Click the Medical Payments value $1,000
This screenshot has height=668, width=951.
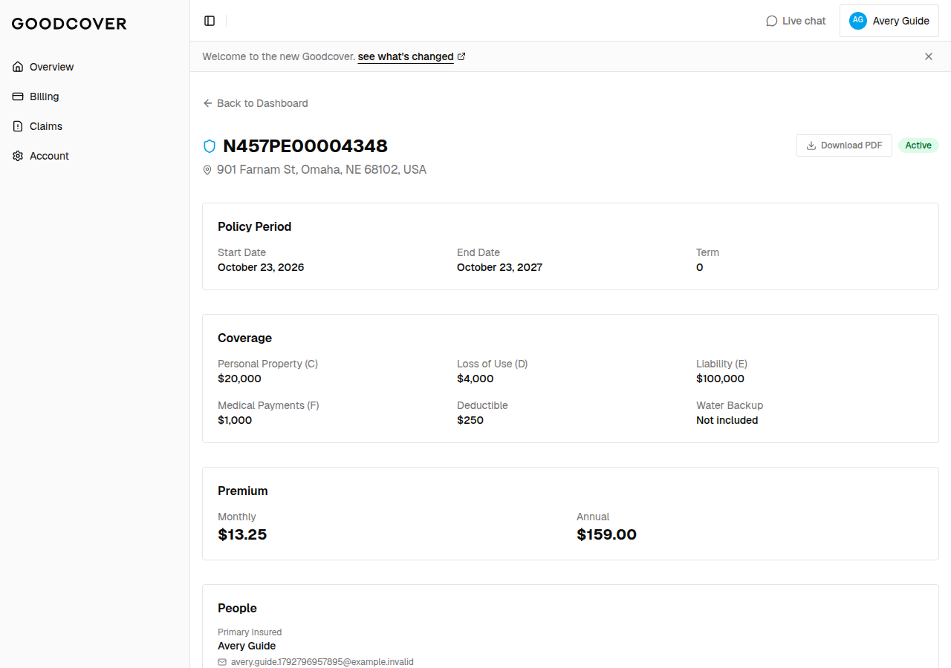coord(235,420)
